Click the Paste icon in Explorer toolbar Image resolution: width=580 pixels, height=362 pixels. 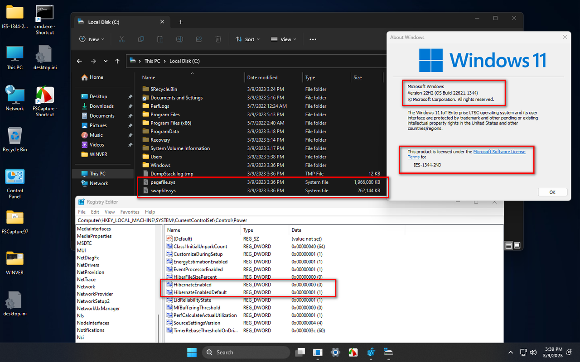pos(160,39)
